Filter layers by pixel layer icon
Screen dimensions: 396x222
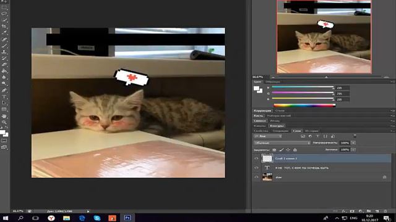pyautogui.click(x=303, y=136)
